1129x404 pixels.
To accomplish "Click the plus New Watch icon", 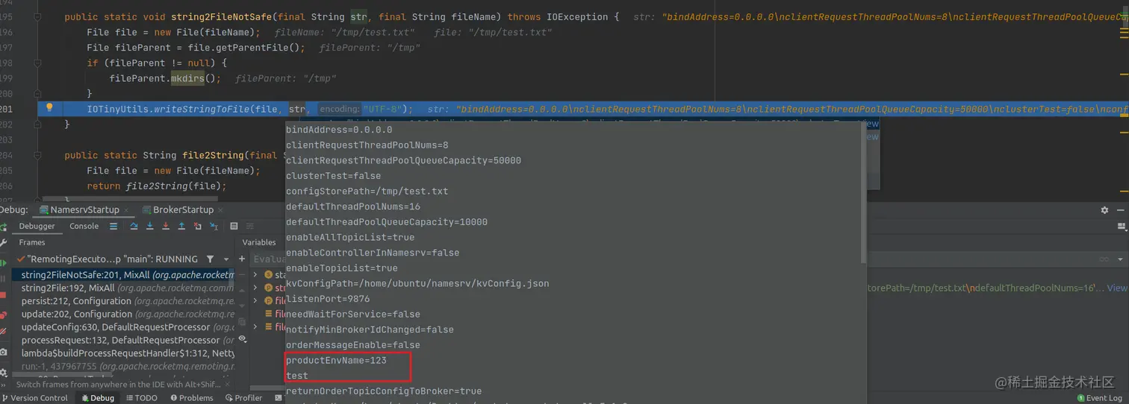I will pyautogui.click(x=242, y=259).
